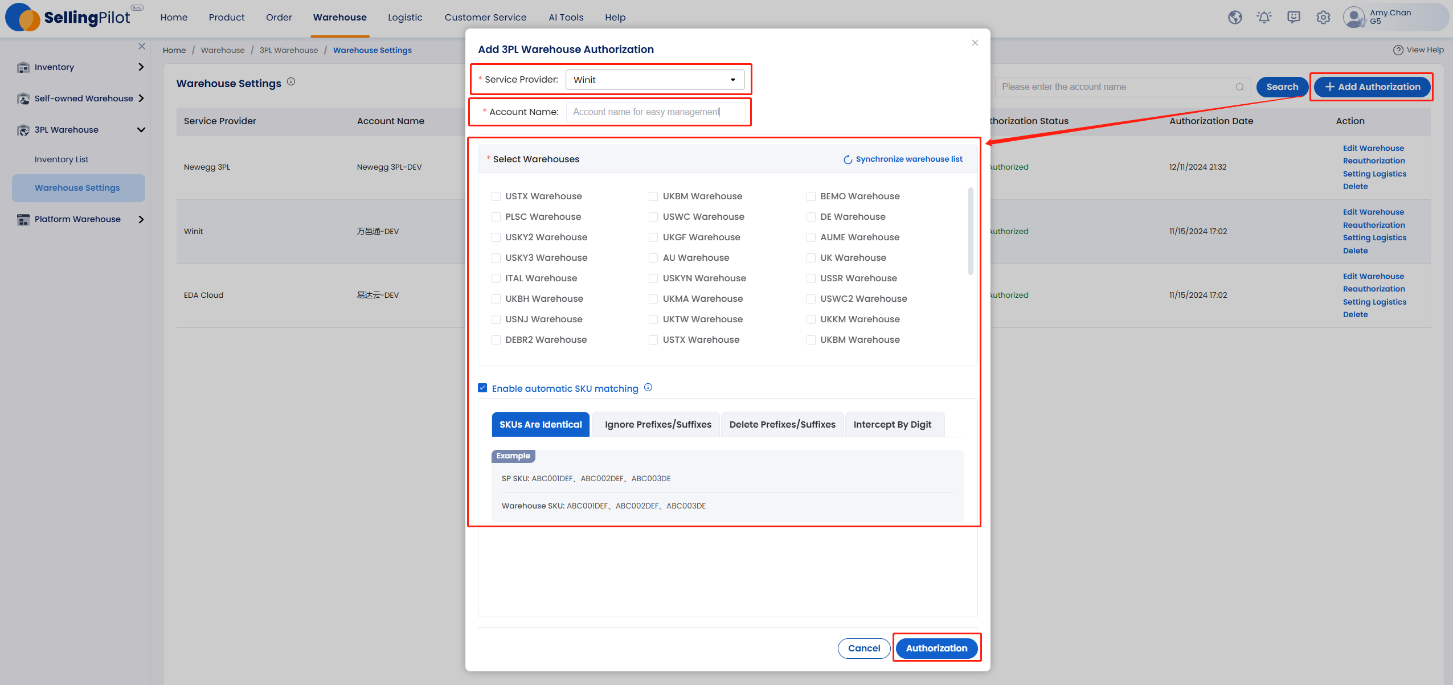The image size is (1453, 685).
Task: Collapse the 3PL Warehouse sidebar section
Action: pyautogui.click(x=81, y=130)
